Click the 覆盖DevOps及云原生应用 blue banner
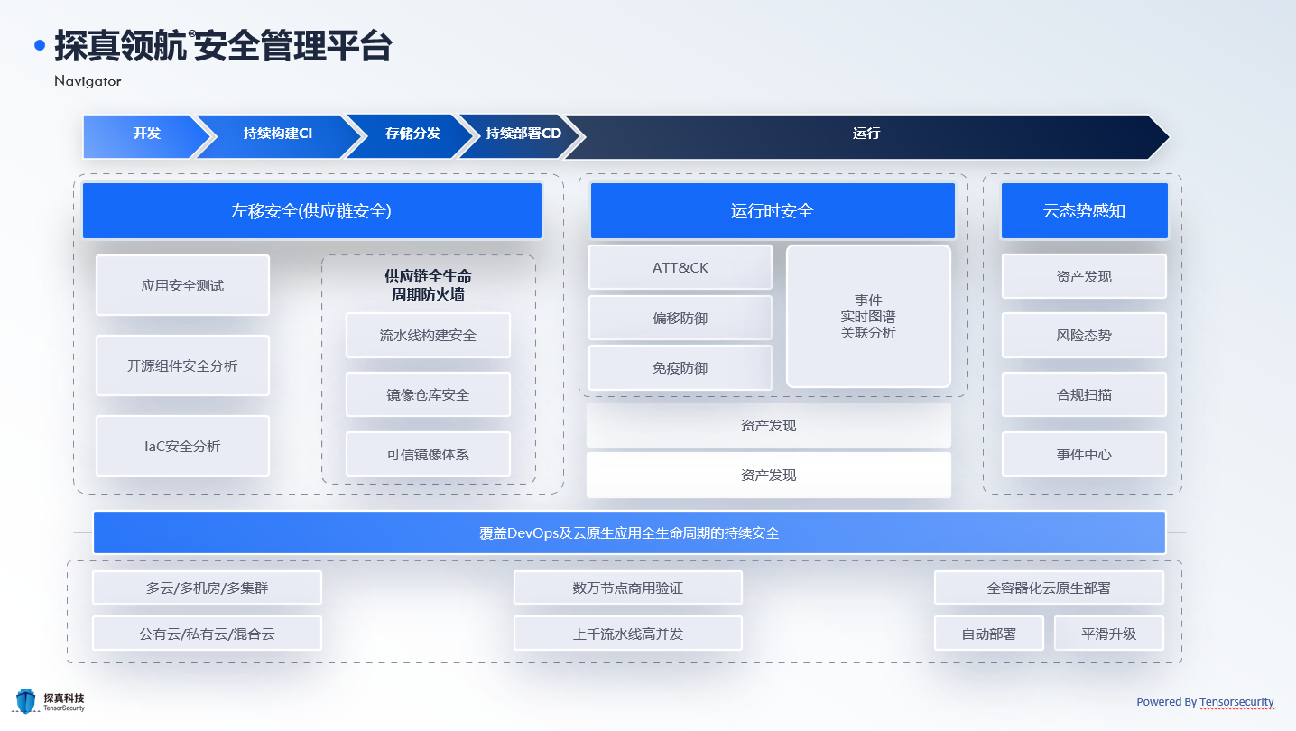The width and height of the screenshot is (1296, 731). coord(629,532)
